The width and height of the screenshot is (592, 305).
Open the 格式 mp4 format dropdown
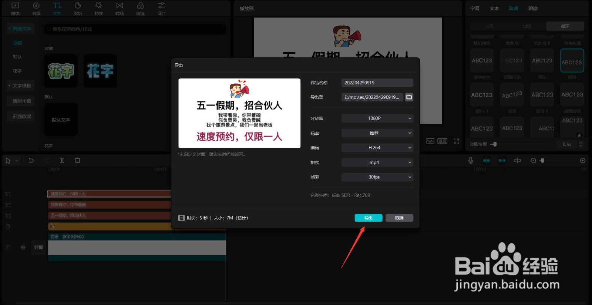[x=377, y=162]
